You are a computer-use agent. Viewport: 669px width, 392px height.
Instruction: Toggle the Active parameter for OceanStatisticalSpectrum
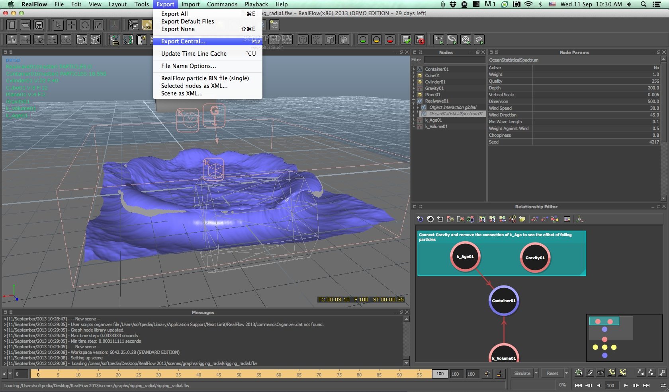pos(657,68)
